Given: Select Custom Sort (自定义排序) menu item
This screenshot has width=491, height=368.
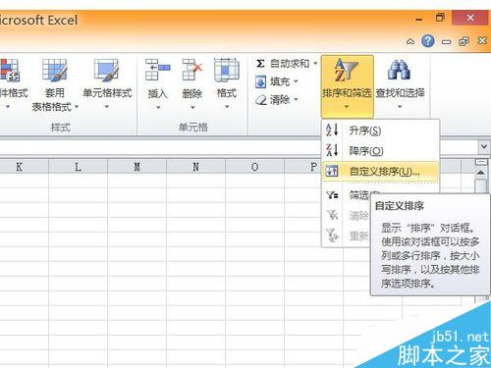Looking at the screenshot, I should pyautogui.click(x=380, y=171).
